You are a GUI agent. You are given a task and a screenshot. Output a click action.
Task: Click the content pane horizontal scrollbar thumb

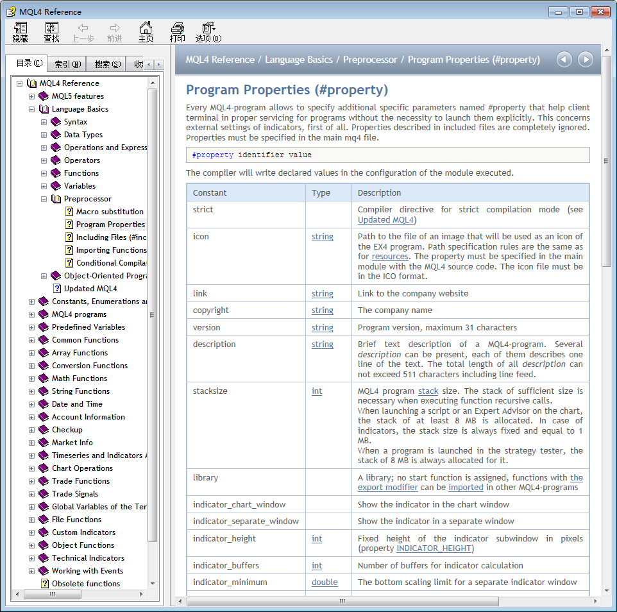click(x=342, y=601)
